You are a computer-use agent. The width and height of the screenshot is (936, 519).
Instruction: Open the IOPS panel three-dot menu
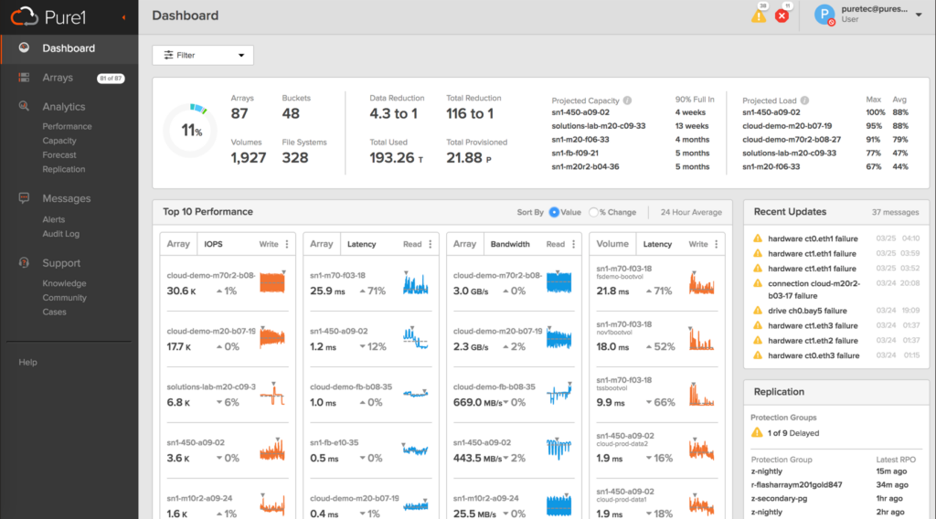[x=287, y=244]
